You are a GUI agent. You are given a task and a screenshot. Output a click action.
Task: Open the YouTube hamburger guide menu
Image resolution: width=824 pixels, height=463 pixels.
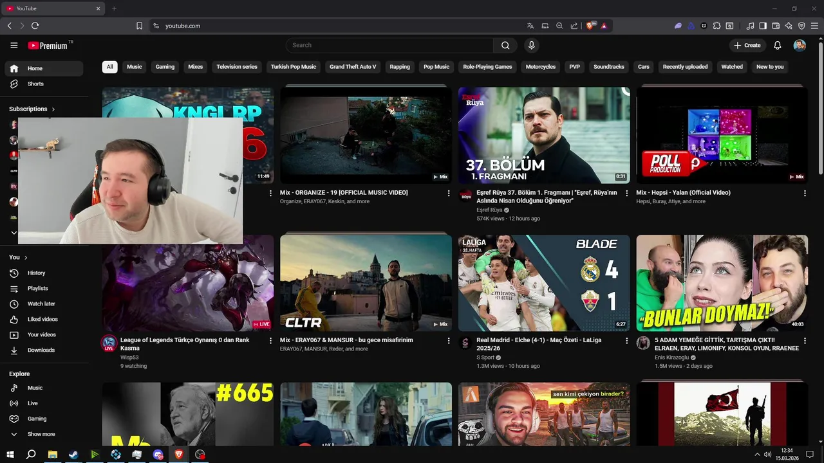coord(14,45)
